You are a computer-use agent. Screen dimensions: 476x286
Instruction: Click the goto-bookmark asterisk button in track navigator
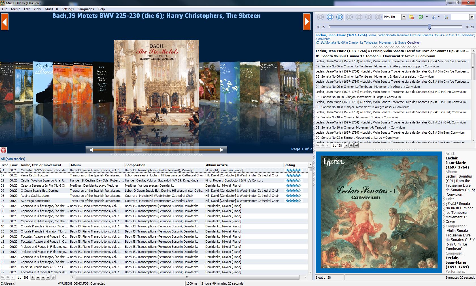click(53, 278)
